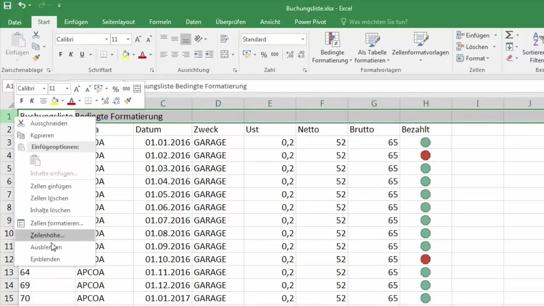
Task: Open ribbon font name Calibri dropdown
Action: click(x=106, y=39)
